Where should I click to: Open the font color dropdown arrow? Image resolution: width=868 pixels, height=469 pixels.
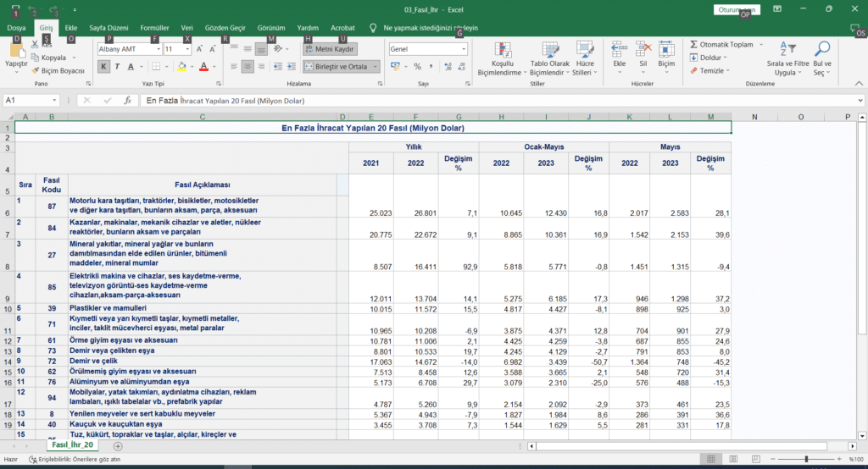(214, 67)
